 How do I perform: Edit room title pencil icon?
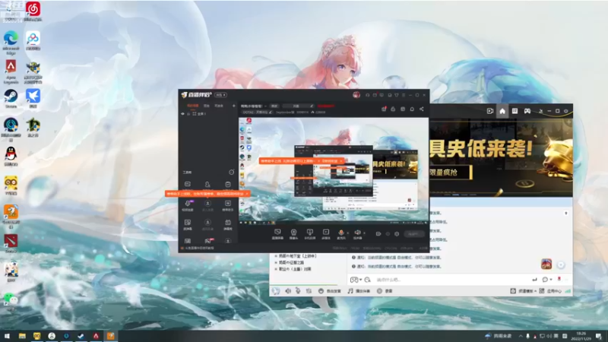point(312,106)
